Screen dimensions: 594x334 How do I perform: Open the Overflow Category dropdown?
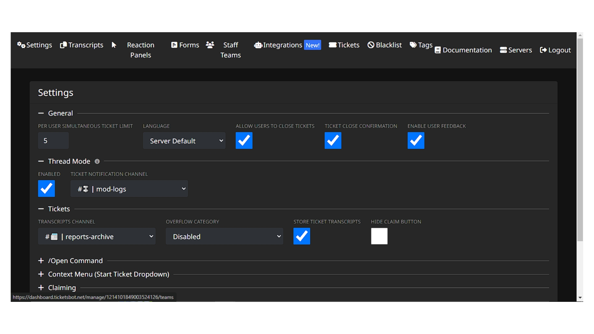pyautogui.click(x=224, y=237)
